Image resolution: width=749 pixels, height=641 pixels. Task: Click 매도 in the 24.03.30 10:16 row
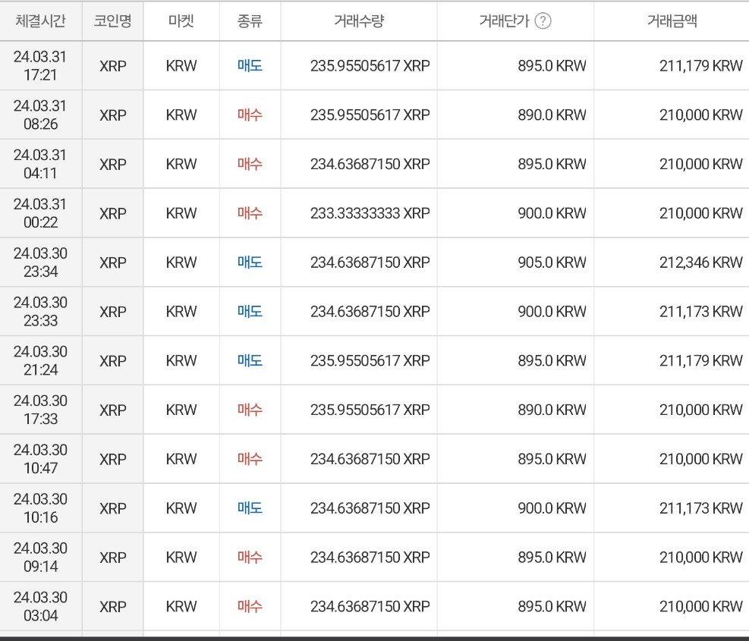tap(250, 508)
